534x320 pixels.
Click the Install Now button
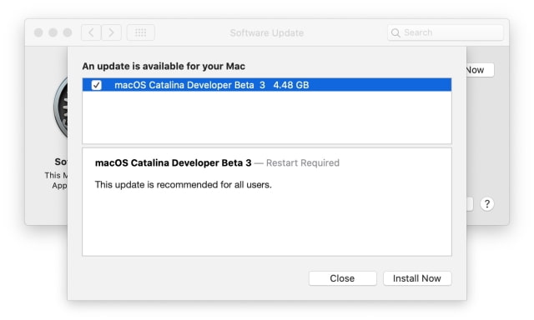pos(417,278)
